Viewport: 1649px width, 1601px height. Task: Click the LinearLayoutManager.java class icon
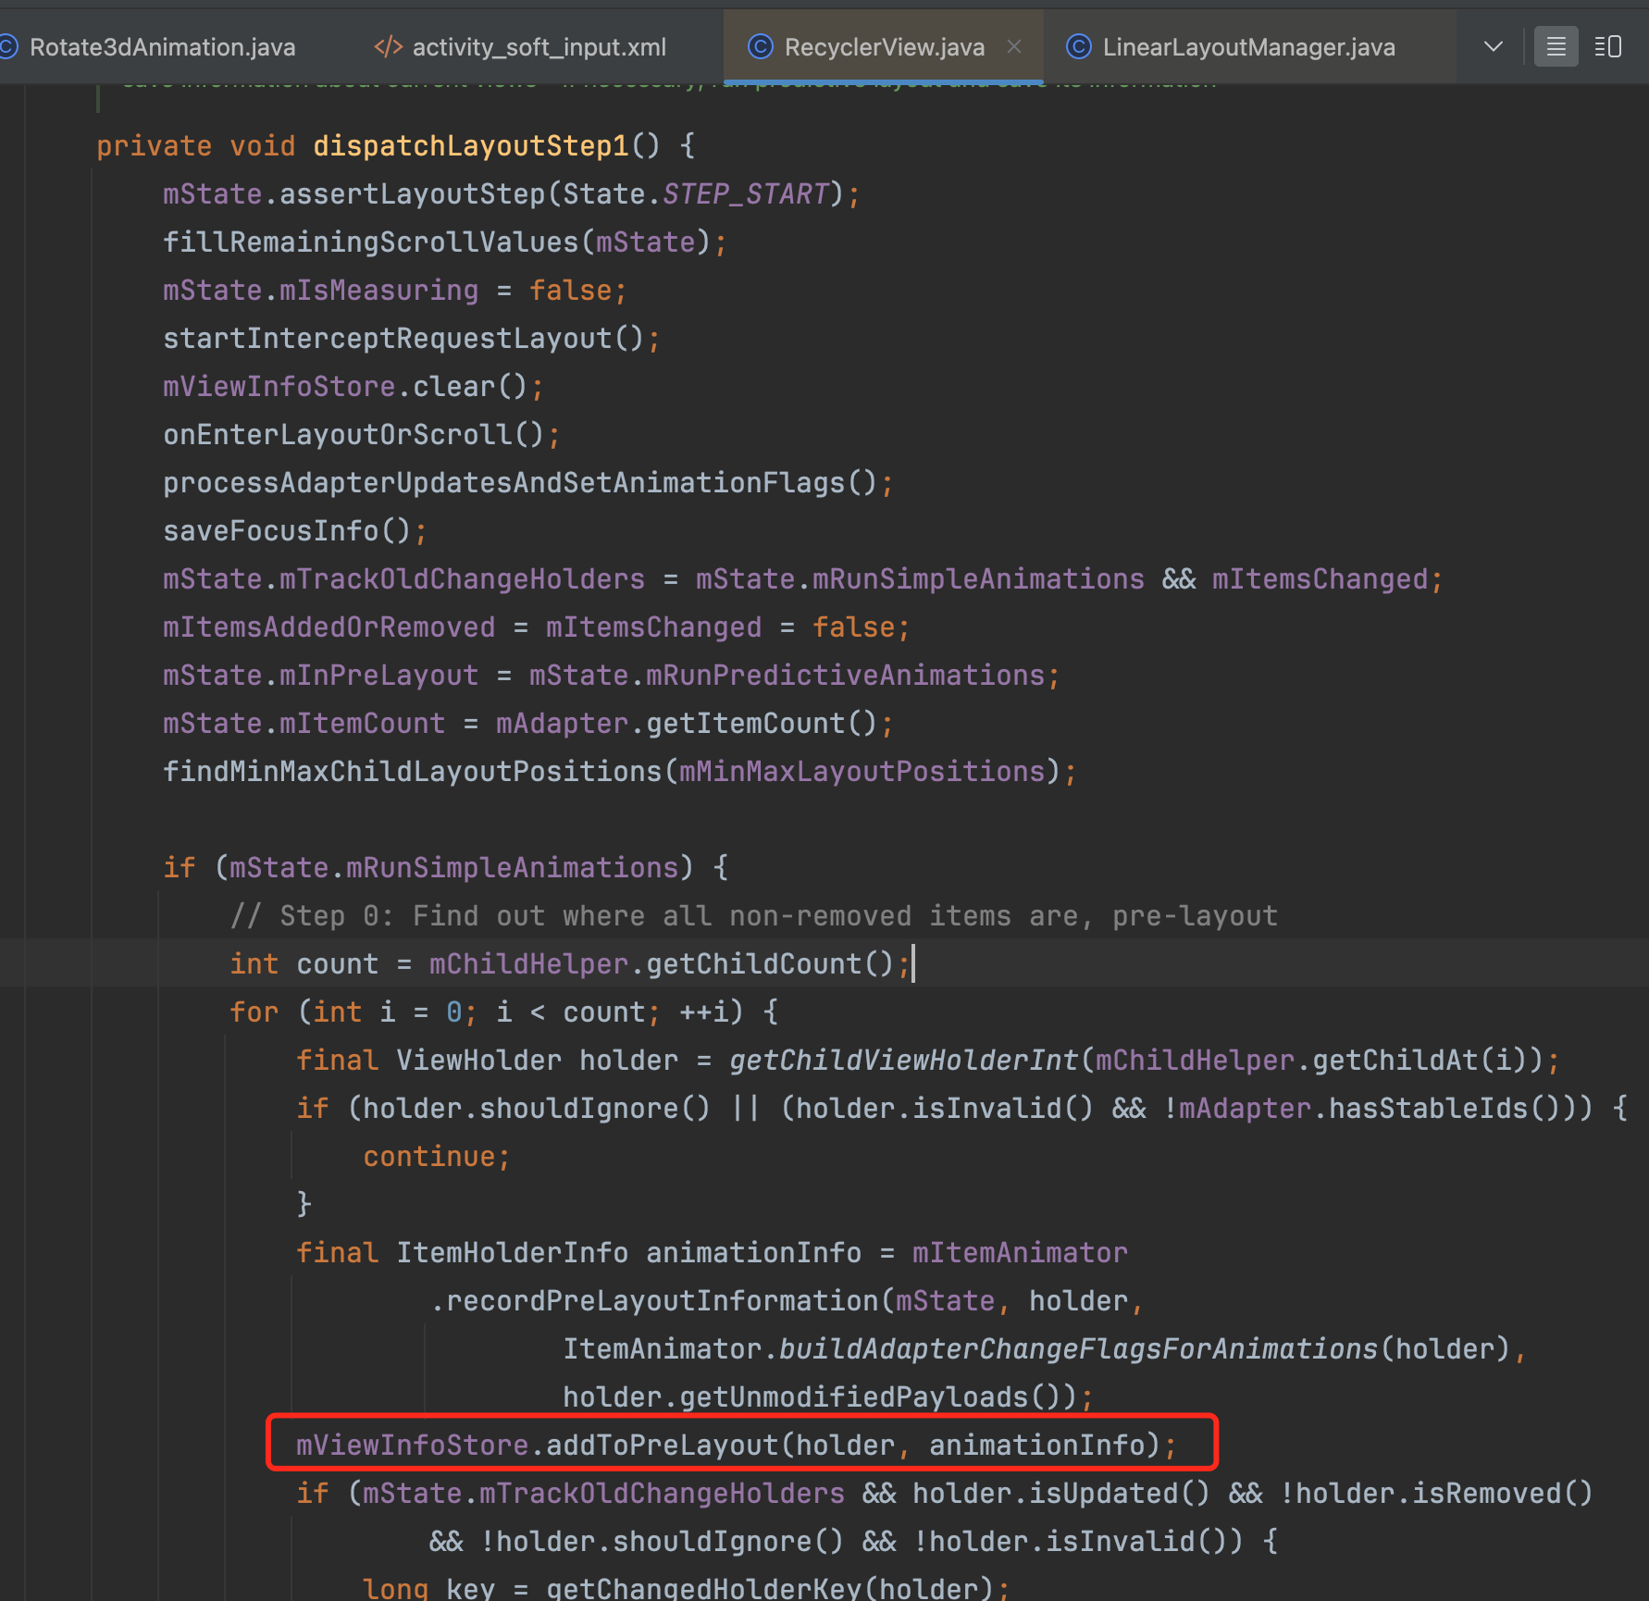[1078, 47]
